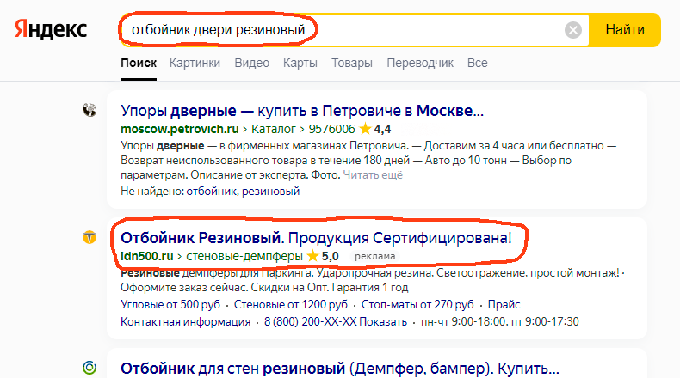Switch to the Переводчик tab
680x378 pixels.
[x=420, y=64]
